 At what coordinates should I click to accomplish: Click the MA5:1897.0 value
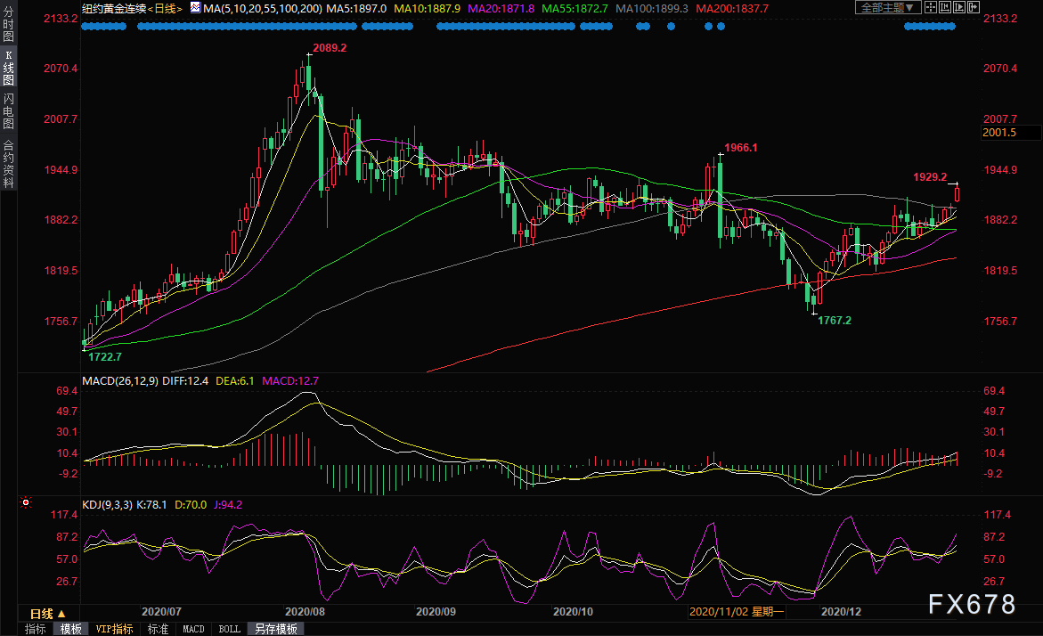[356, 9]
